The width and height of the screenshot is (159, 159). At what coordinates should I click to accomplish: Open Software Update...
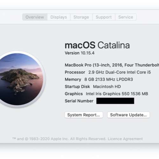128,115
